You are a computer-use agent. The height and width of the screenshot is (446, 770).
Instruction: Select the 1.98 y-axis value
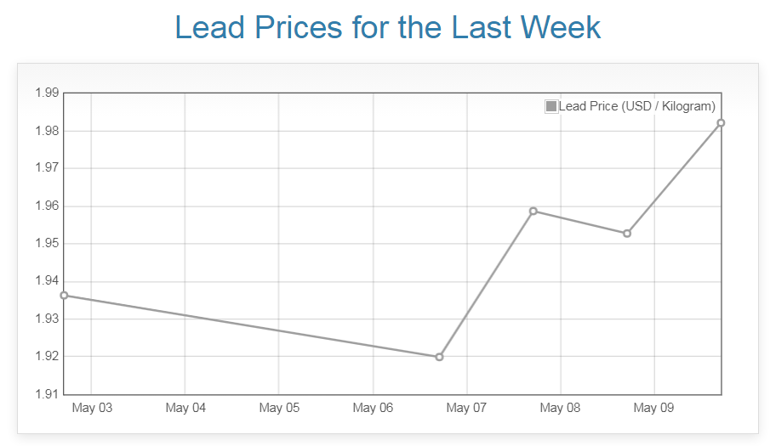pyautogui.click(x=46, y=131)
